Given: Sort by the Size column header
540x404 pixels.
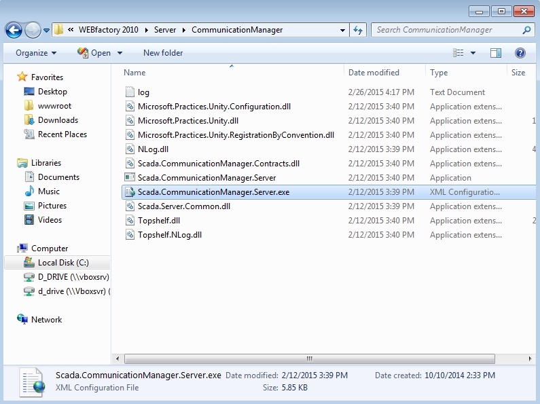Looking at the screenshot, I should [518, 73].
